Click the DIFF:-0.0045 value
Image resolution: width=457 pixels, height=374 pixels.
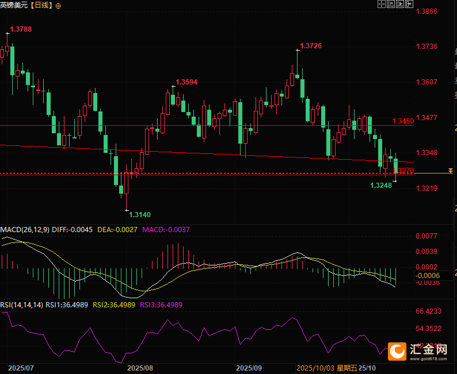point(73,230)
